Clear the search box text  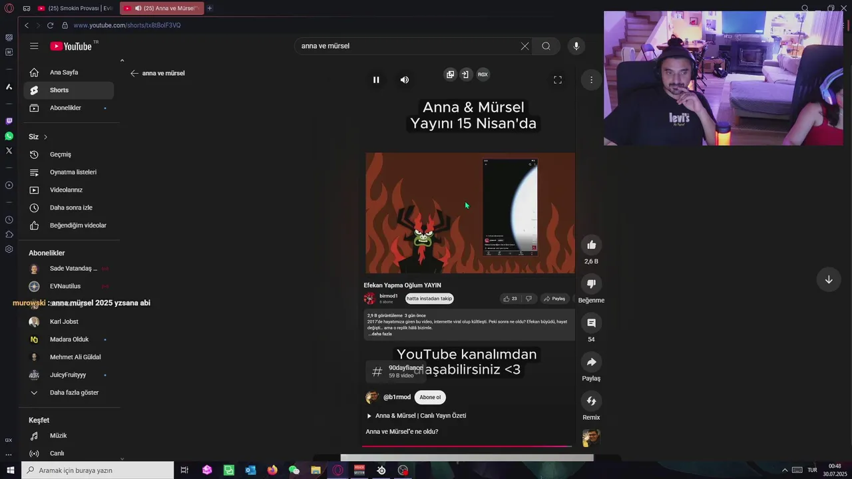[525, 46]
